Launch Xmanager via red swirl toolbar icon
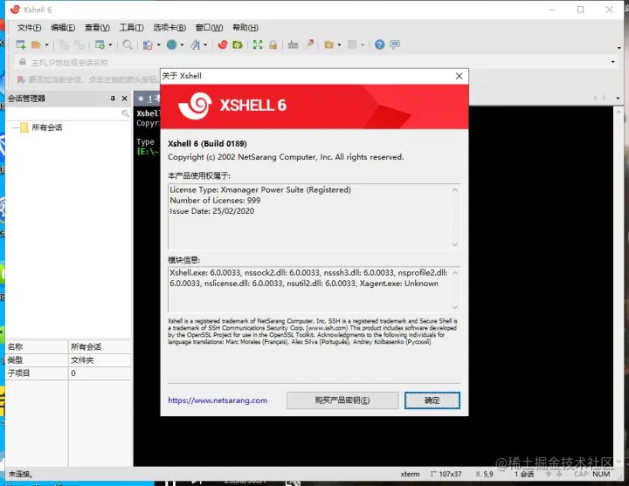This screenshot has width=629, height=486. click(x=222, y=44)
